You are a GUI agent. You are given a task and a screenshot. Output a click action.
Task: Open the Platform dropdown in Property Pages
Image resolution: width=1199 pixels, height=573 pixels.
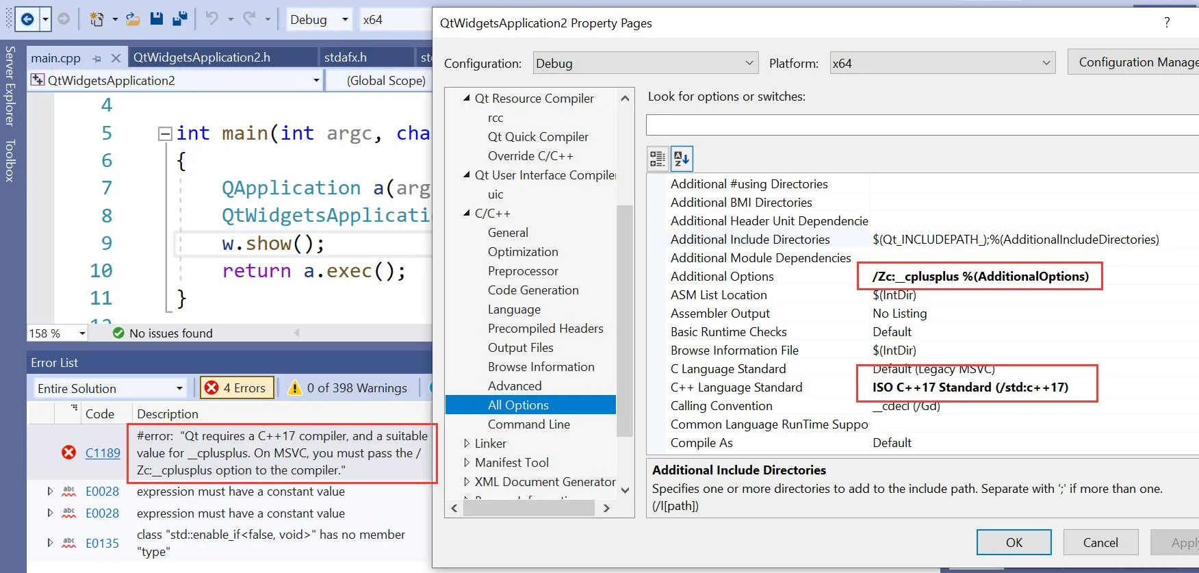tap(942, 64)
